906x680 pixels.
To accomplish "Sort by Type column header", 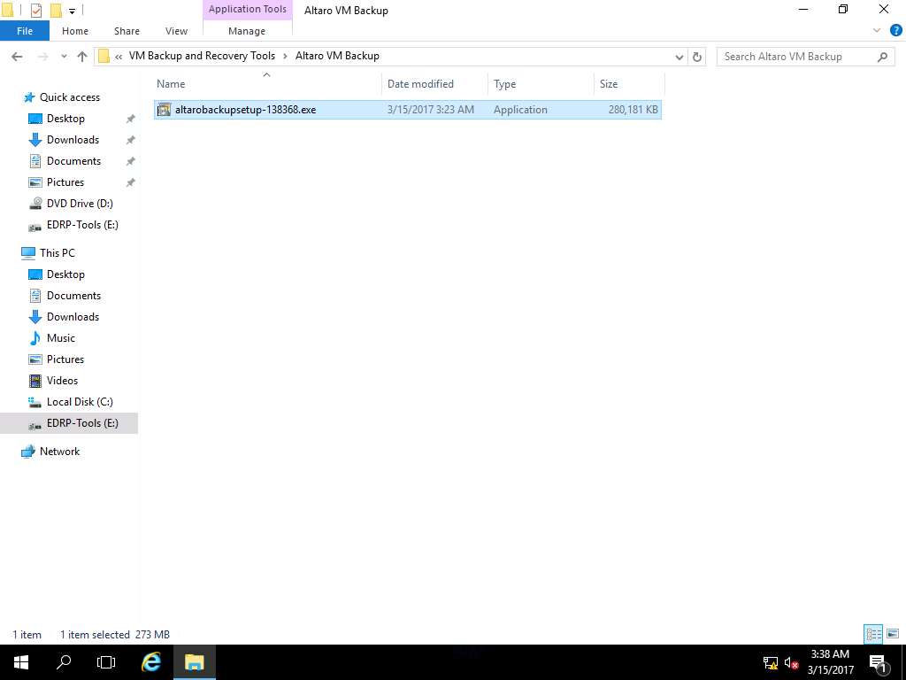I will coord(541,84).
